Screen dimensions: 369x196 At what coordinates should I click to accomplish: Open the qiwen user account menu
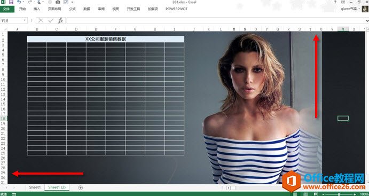[x=350, y=9]
